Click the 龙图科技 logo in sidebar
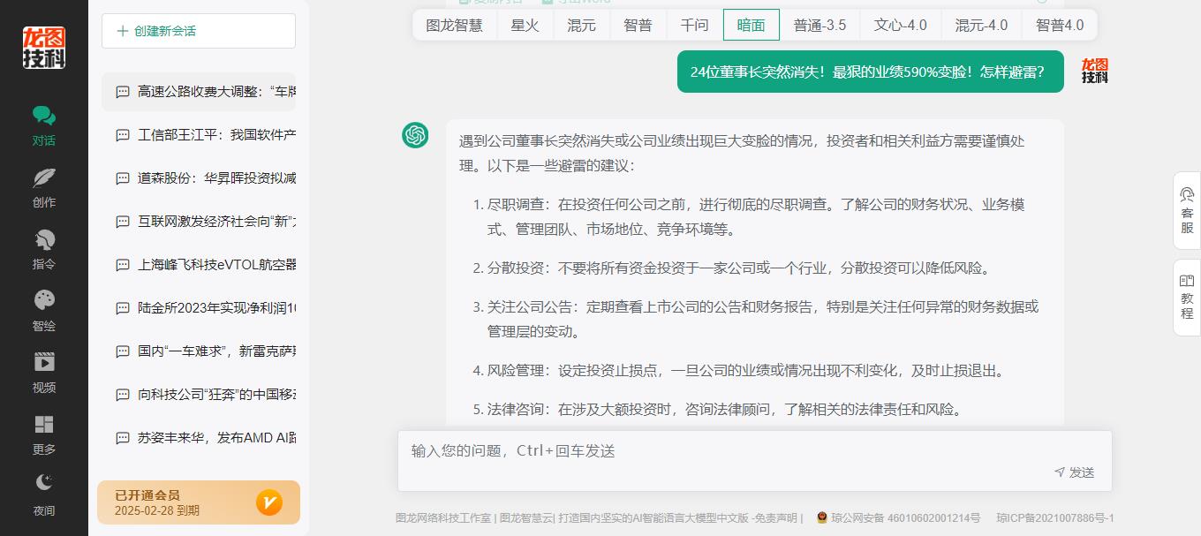This screenshot has height=536, width=1201. [44, 48]
